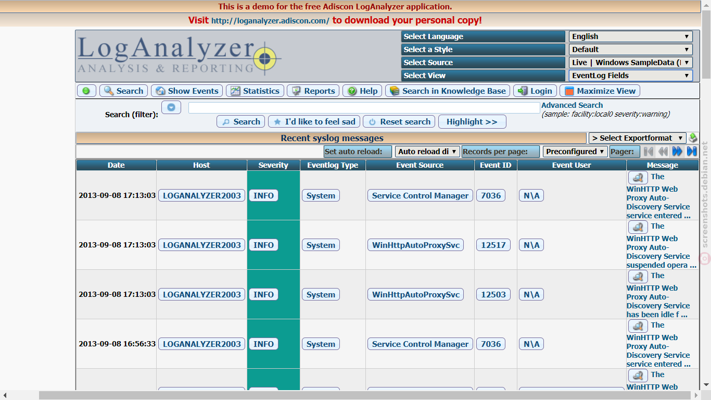This screenshot has width=711, height=400.
Task: Open the Advanced Search link
Action: pos(572,105)
